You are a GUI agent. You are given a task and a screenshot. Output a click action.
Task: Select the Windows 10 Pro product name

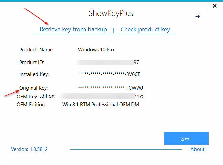[x=96, y=50]
